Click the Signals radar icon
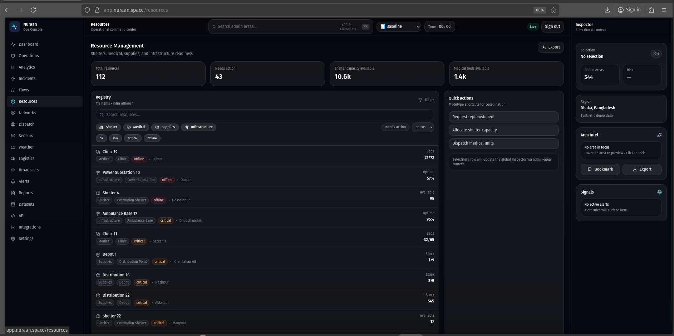Screen dimensions: 674x336 (x=659, y=192)
